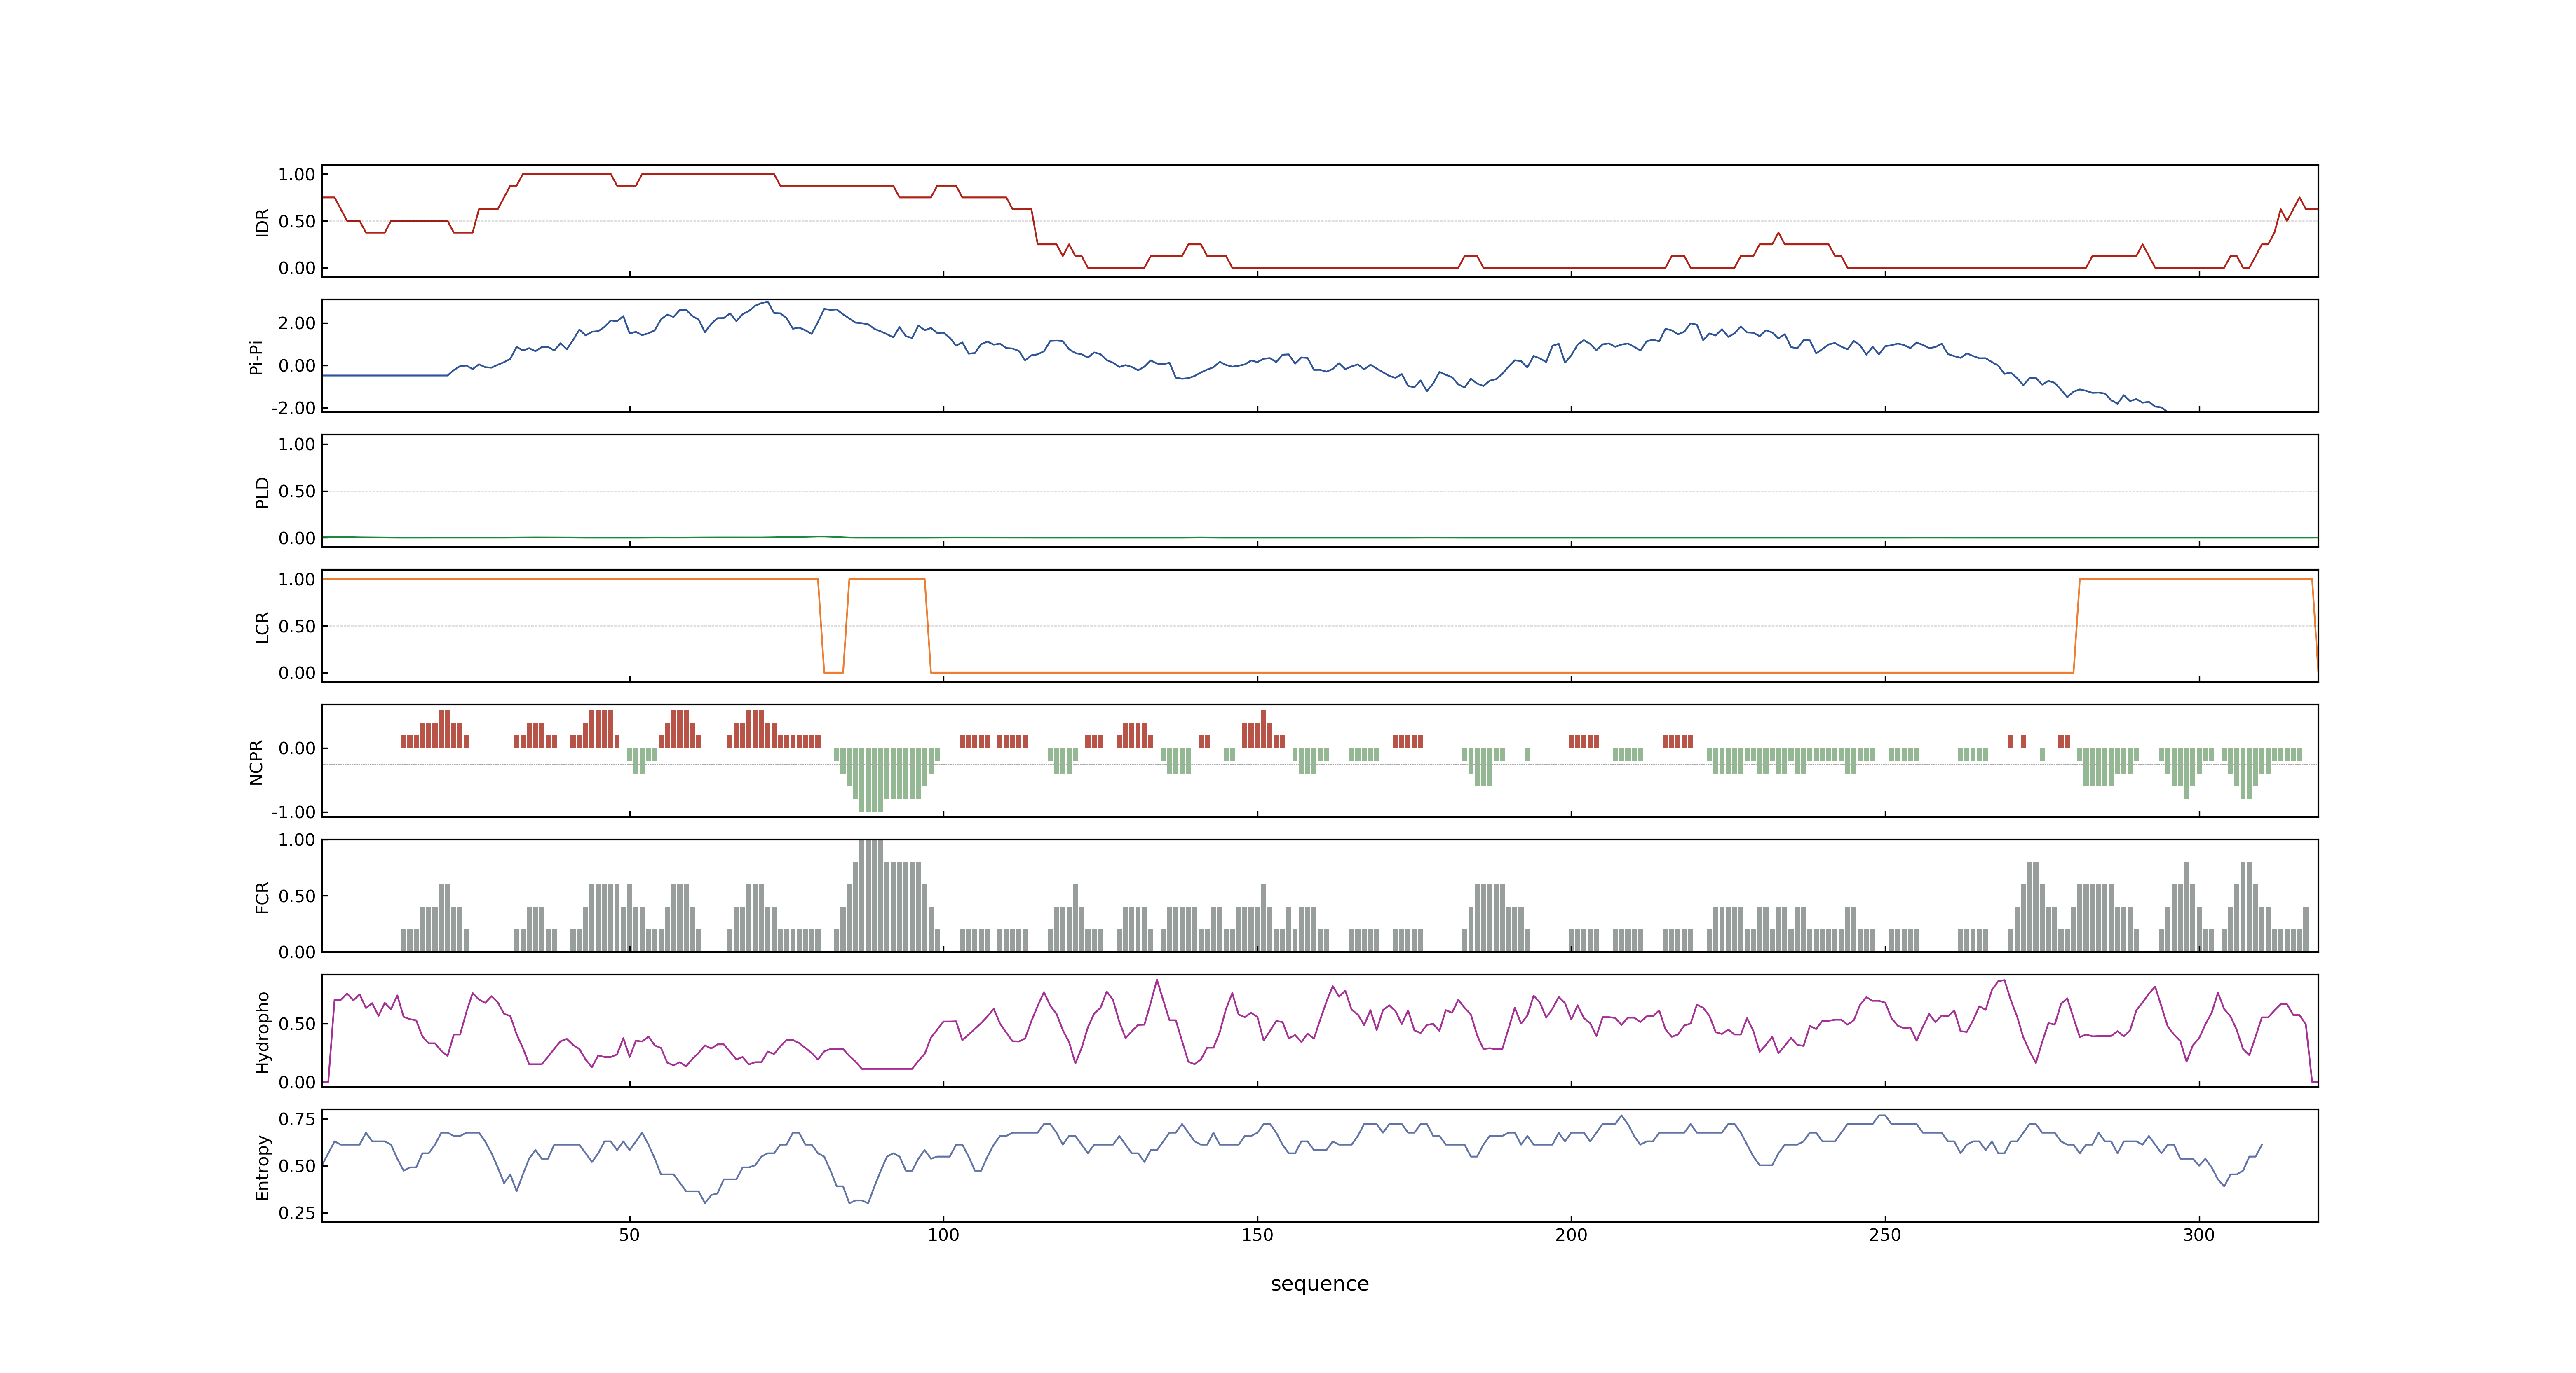Viewport: 2576px width, 1373px height.
Task: Click the 2.00 tick on the Pi-Pi axis
Action: point(297,323)
